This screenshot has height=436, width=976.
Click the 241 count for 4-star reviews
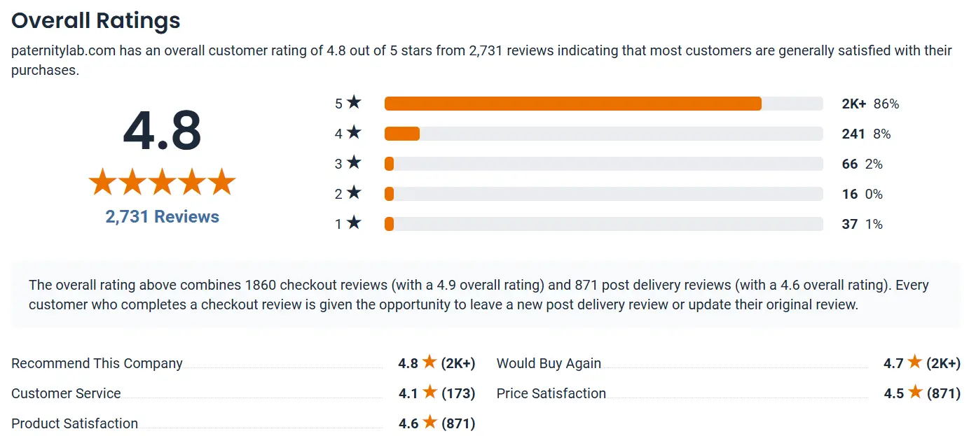853,134
